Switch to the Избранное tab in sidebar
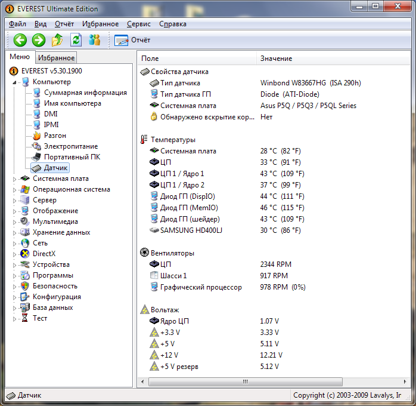Screen dimensions: 416x406 [x=56, y=58]
